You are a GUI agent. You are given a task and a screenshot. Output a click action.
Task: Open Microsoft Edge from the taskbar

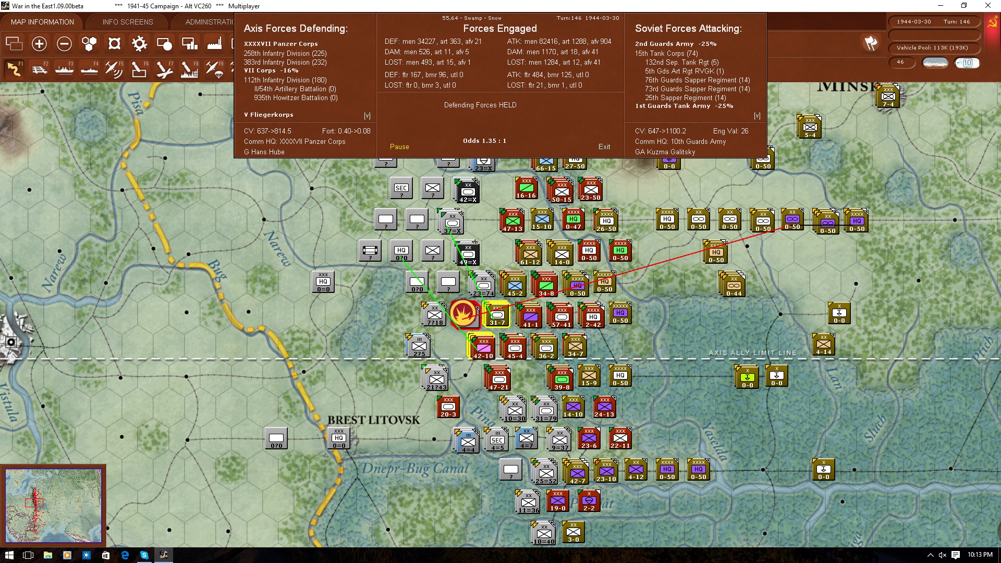click(125, 555)
